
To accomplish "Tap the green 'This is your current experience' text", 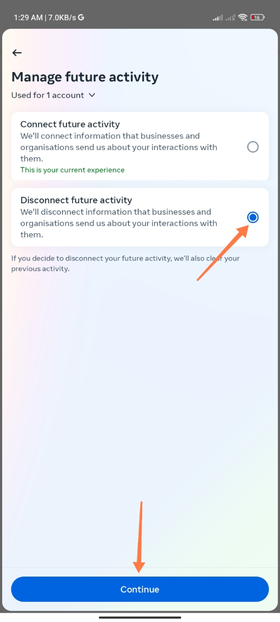I will [72, 170].
